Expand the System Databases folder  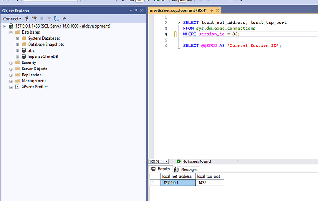pos(17,38)
